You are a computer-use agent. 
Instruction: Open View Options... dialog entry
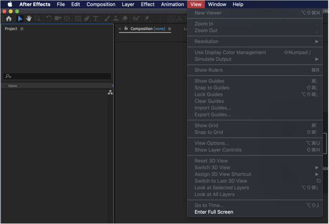(255, 143)
